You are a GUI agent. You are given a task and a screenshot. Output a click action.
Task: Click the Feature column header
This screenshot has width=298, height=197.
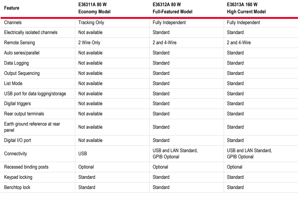(12, 8)
